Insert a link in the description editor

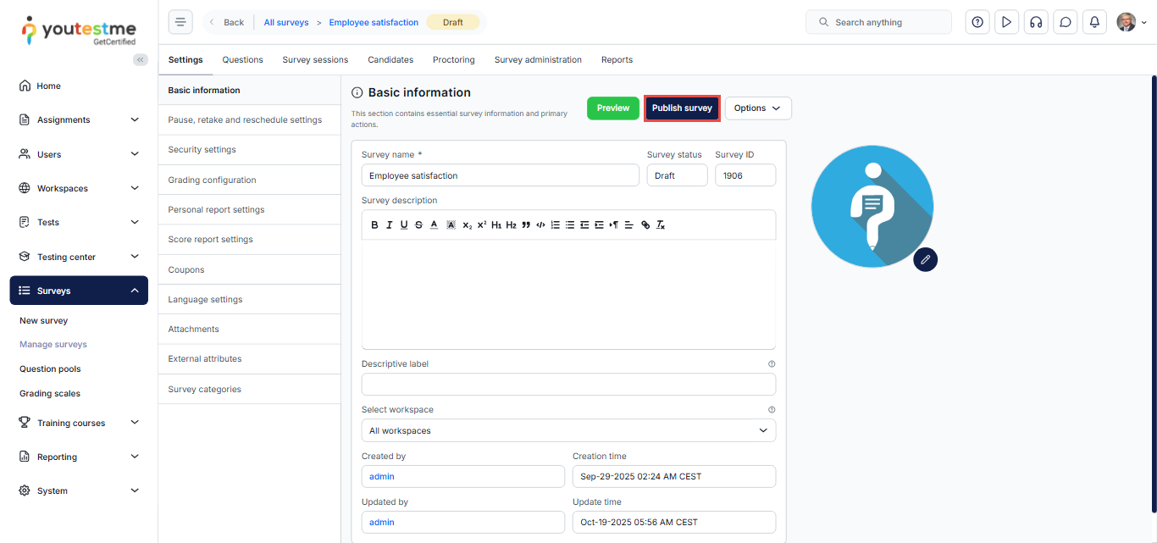[x=645, y=224]
